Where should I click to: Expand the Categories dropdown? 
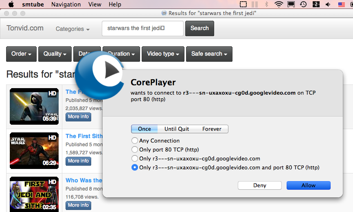(72, 29)
